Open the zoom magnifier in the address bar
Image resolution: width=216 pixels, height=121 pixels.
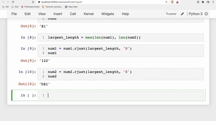(166, 2)
